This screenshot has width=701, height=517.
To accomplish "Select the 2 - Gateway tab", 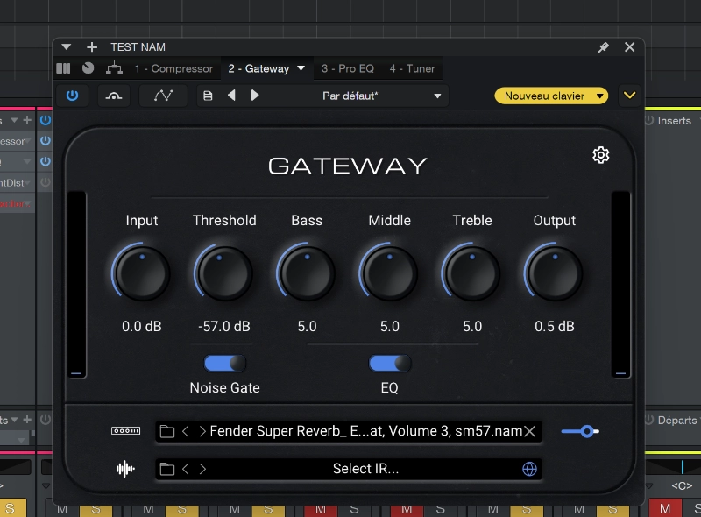I will point(258,68).
